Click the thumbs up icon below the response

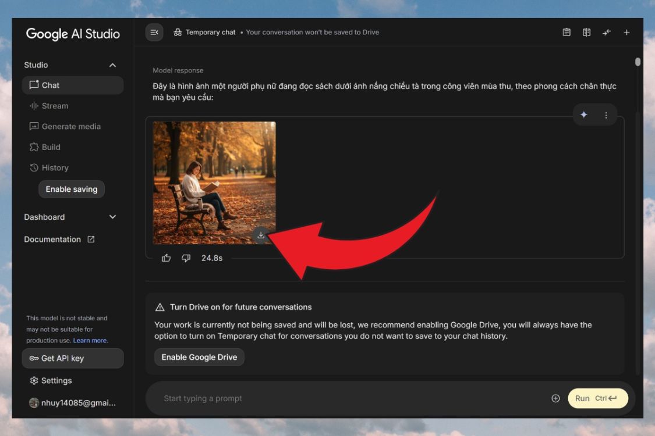click(167, 258)
